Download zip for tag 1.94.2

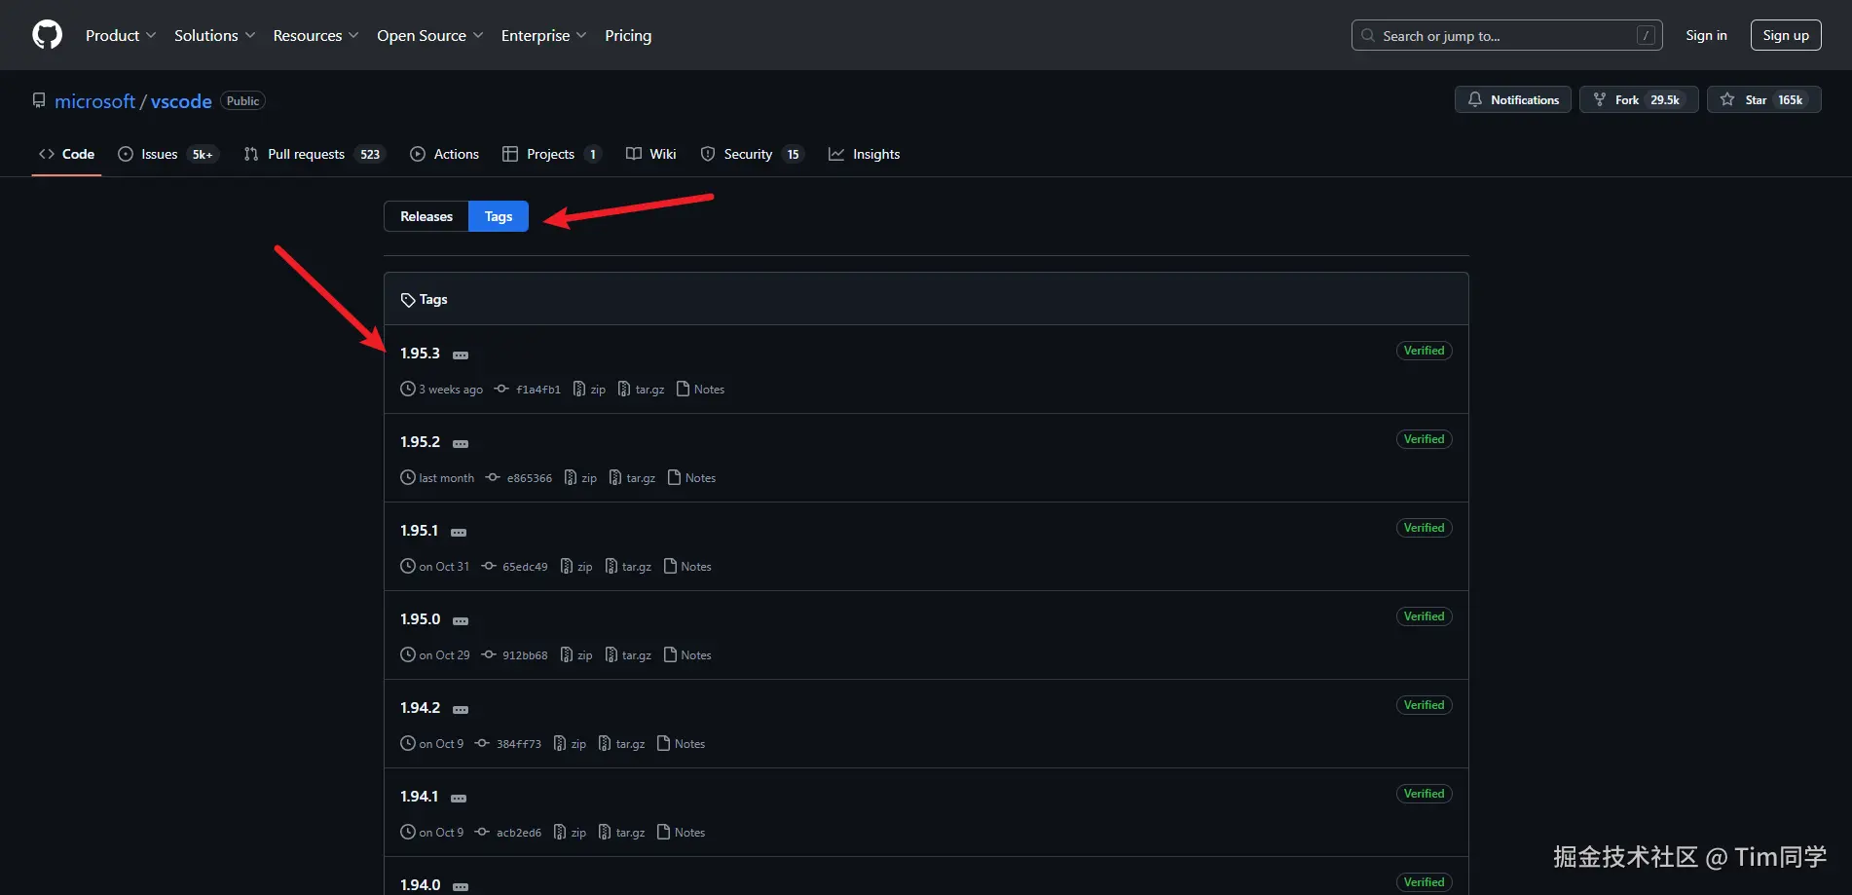571,744
